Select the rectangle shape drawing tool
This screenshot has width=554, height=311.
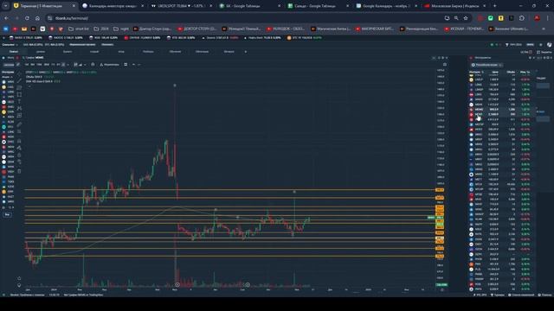coord(19,94)
